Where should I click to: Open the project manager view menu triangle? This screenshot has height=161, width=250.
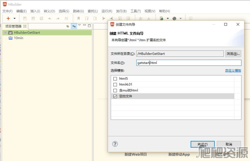tap(80, 25)
